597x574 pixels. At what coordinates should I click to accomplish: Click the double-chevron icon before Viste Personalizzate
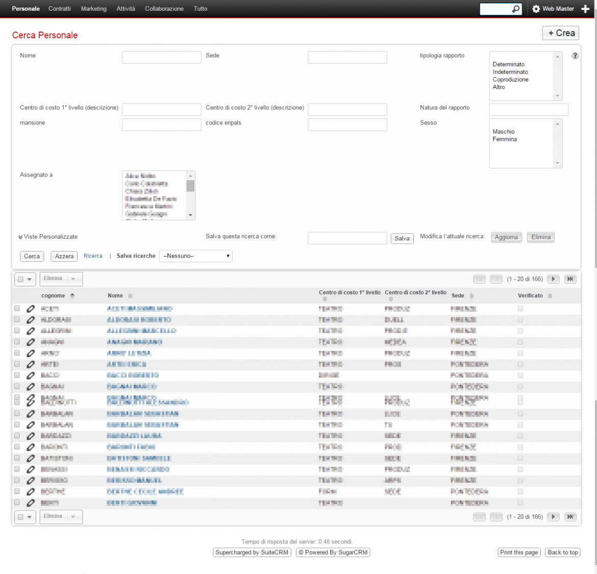pos(20,237)
